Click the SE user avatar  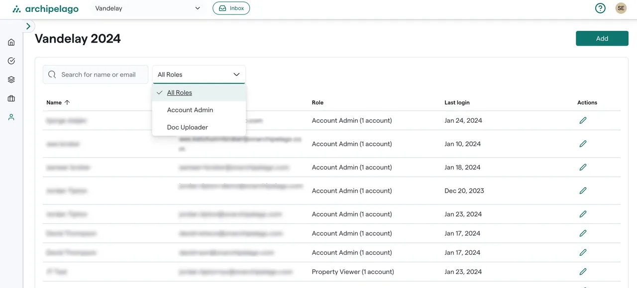[621, 8]
